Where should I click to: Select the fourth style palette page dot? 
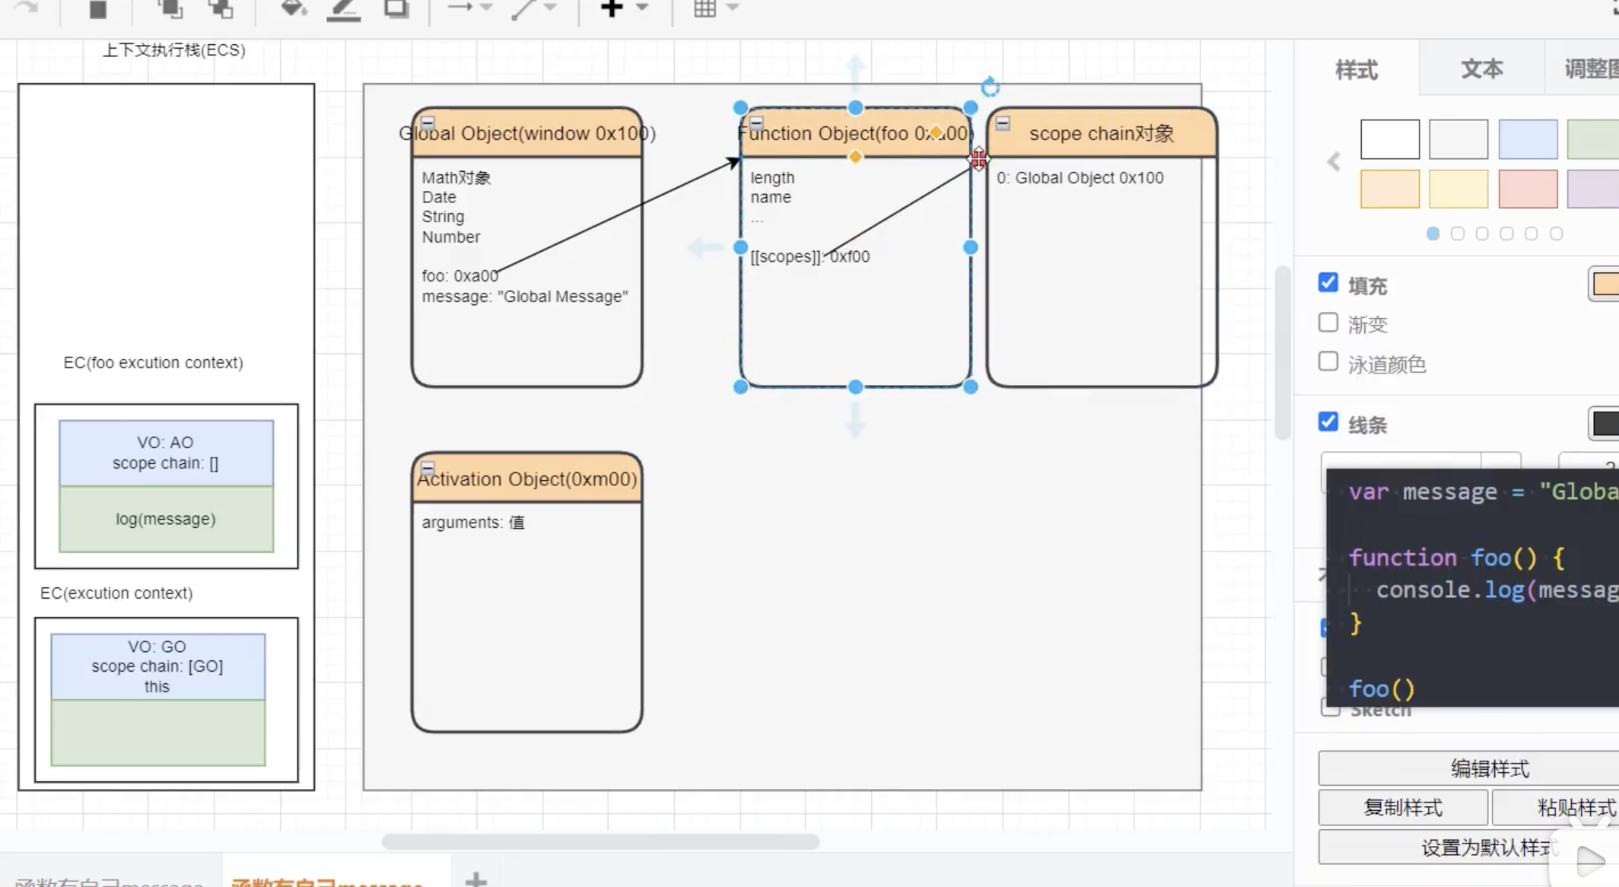pos(1507,234)
